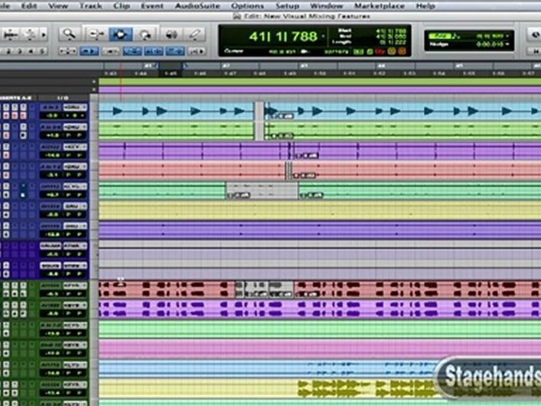Click clip gain icon on gray selected fifth-track clip
Image resolution: width=541 pixels, height=406 pixels.
[x=238, y=196]
